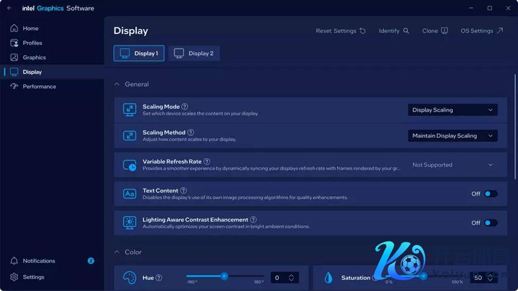Click the back arrow in title bar

[x=9, y=8]
